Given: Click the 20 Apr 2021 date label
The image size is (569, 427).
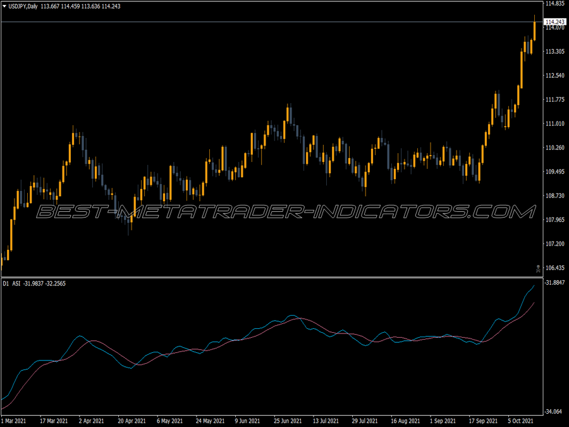Looking at the screenshot, I should tap(132, 421).
